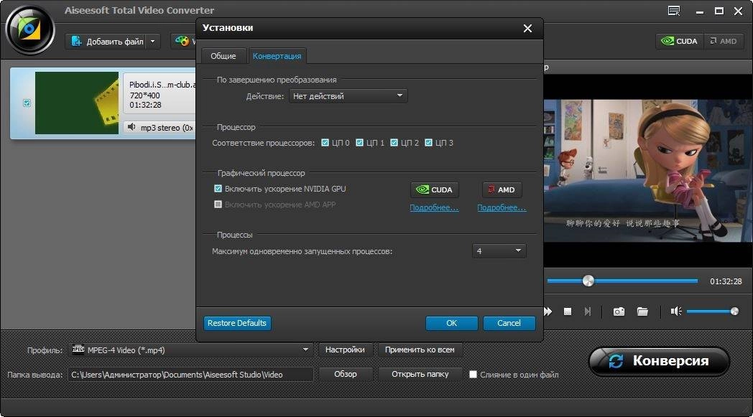Click the MPEG icon in the profile dropdown
This screenshot has height=417, width=753.
click(78, 350)
